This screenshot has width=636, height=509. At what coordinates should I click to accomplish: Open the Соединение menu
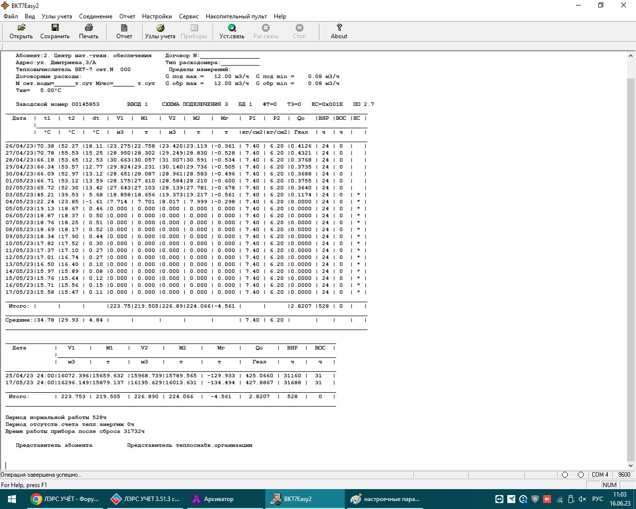tap(95, 16)
